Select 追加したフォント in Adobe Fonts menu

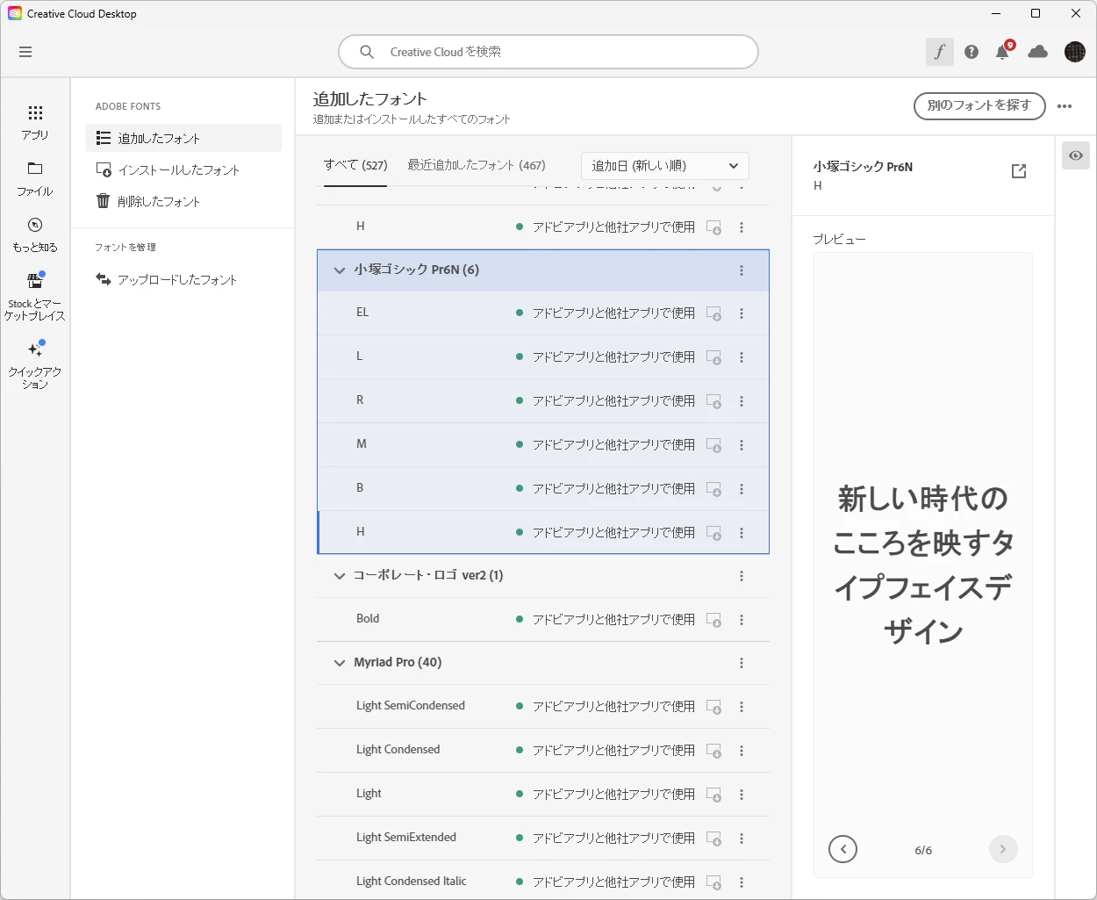click(x=183, y=138)
